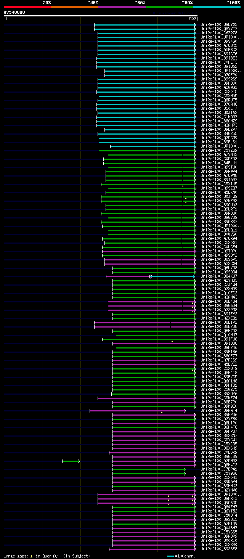Click the red ~20% legend segment
Screen dimensions: 244x559
(x=27, y=6)
